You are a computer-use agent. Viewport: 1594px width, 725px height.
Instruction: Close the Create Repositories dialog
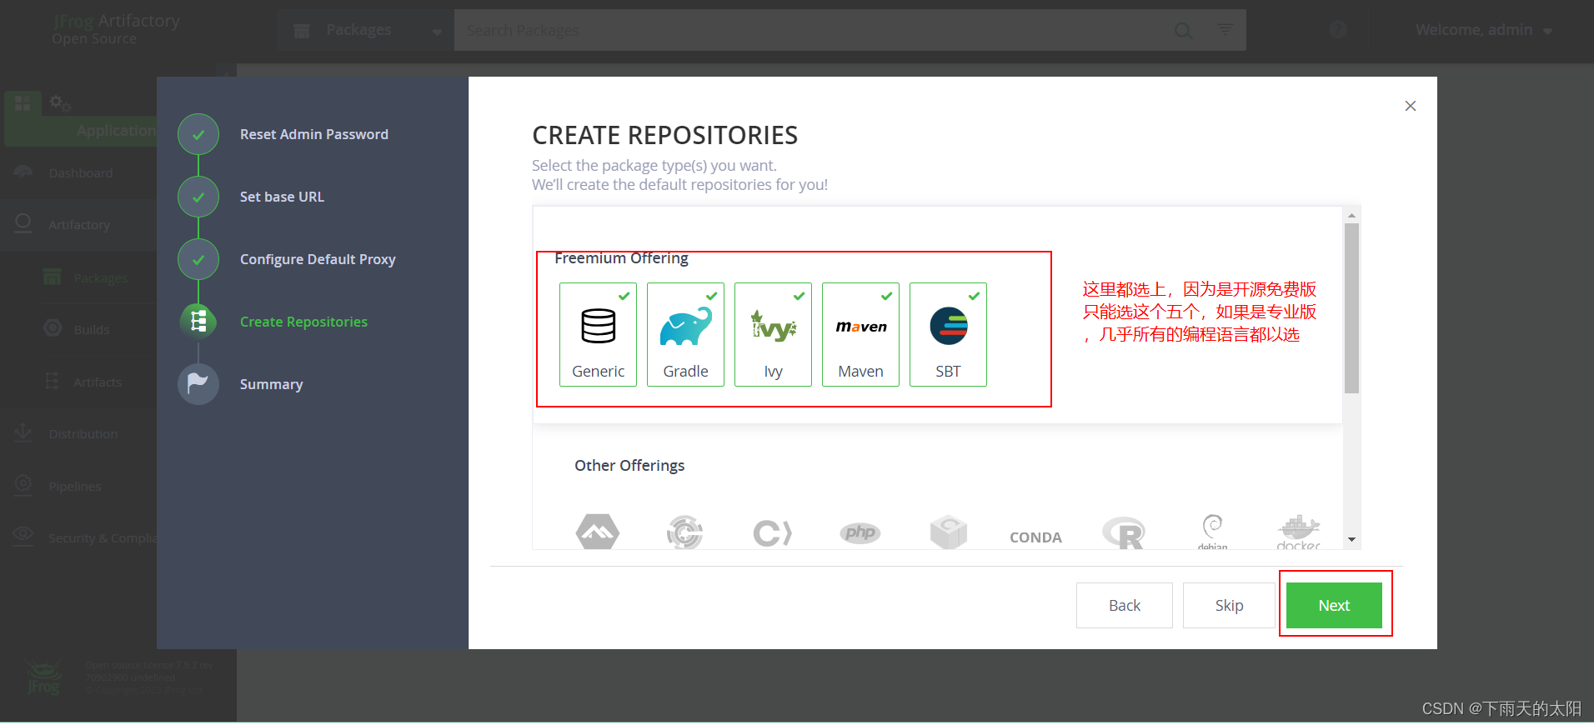click(1410, 106)
